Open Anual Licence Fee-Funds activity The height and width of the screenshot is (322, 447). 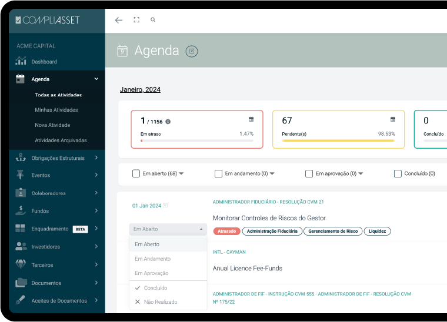(248, 268)
